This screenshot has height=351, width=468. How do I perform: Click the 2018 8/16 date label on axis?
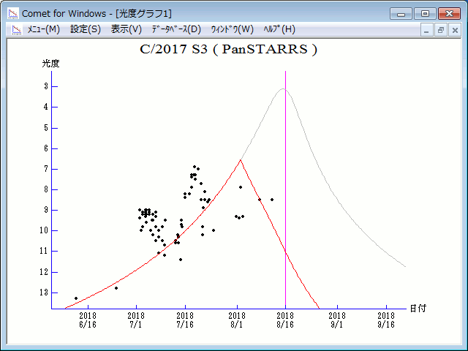tap(286, 320)
